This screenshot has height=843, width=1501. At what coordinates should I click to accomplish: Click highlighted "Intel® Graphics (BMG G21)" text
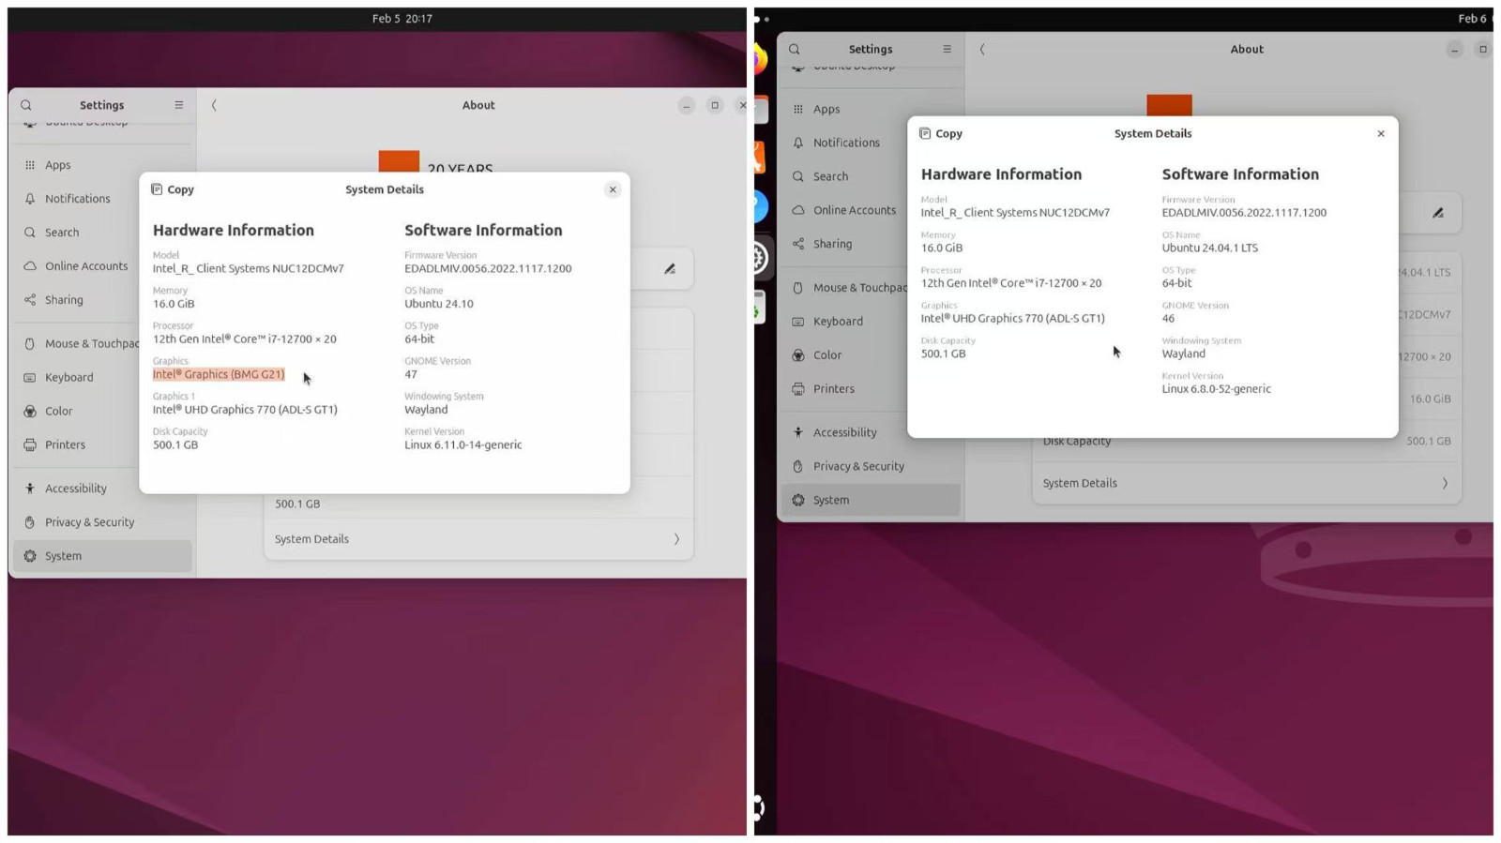coord(219,374)
